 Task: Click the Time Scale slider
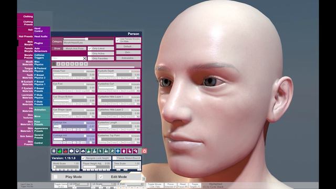point(127,166)
